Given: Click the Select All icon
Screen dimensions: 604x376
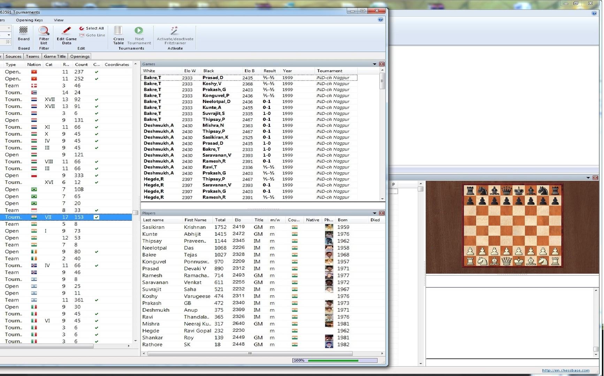Looking at the screenshot, I should pos(82,28).
